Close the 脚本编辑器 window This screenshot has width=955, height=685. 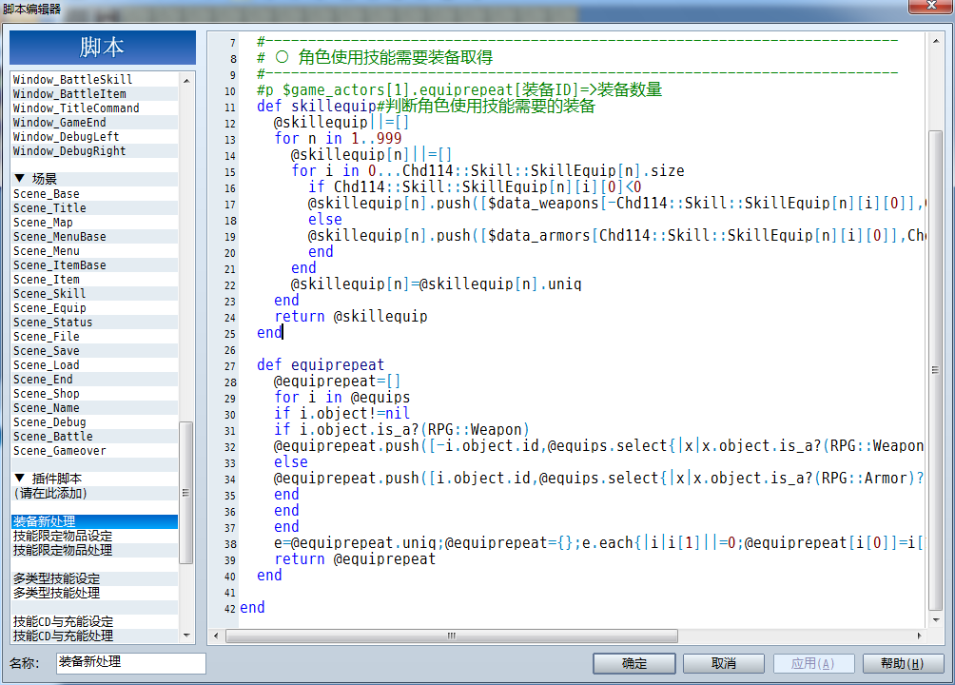(x=931, y=6)
